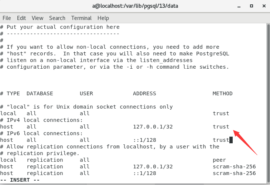Open the View menu
Image resolution: width=270 pixels, height=185 pixels.
click(37, 18)
